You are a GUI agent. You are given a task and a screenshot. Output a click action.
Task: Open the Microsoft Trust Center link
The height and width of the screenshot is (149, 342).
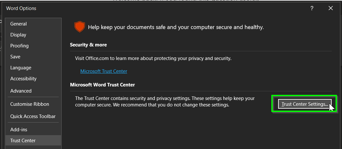pyautogui.click(x=104, y=71)
